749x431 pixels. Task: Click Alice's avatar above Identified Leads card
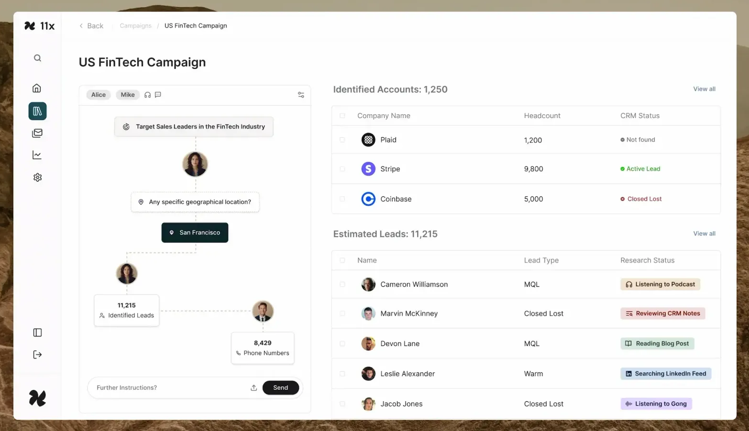[x=127, y=274]
